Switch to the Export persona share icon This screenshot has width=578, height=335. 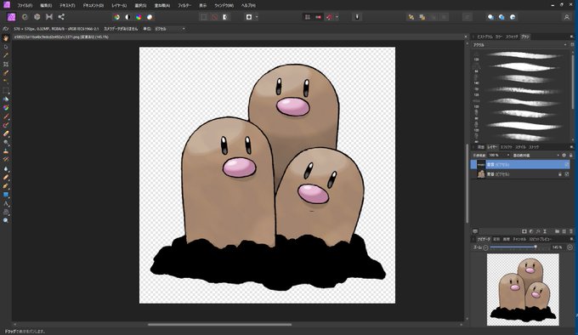[x=61, y=17]
